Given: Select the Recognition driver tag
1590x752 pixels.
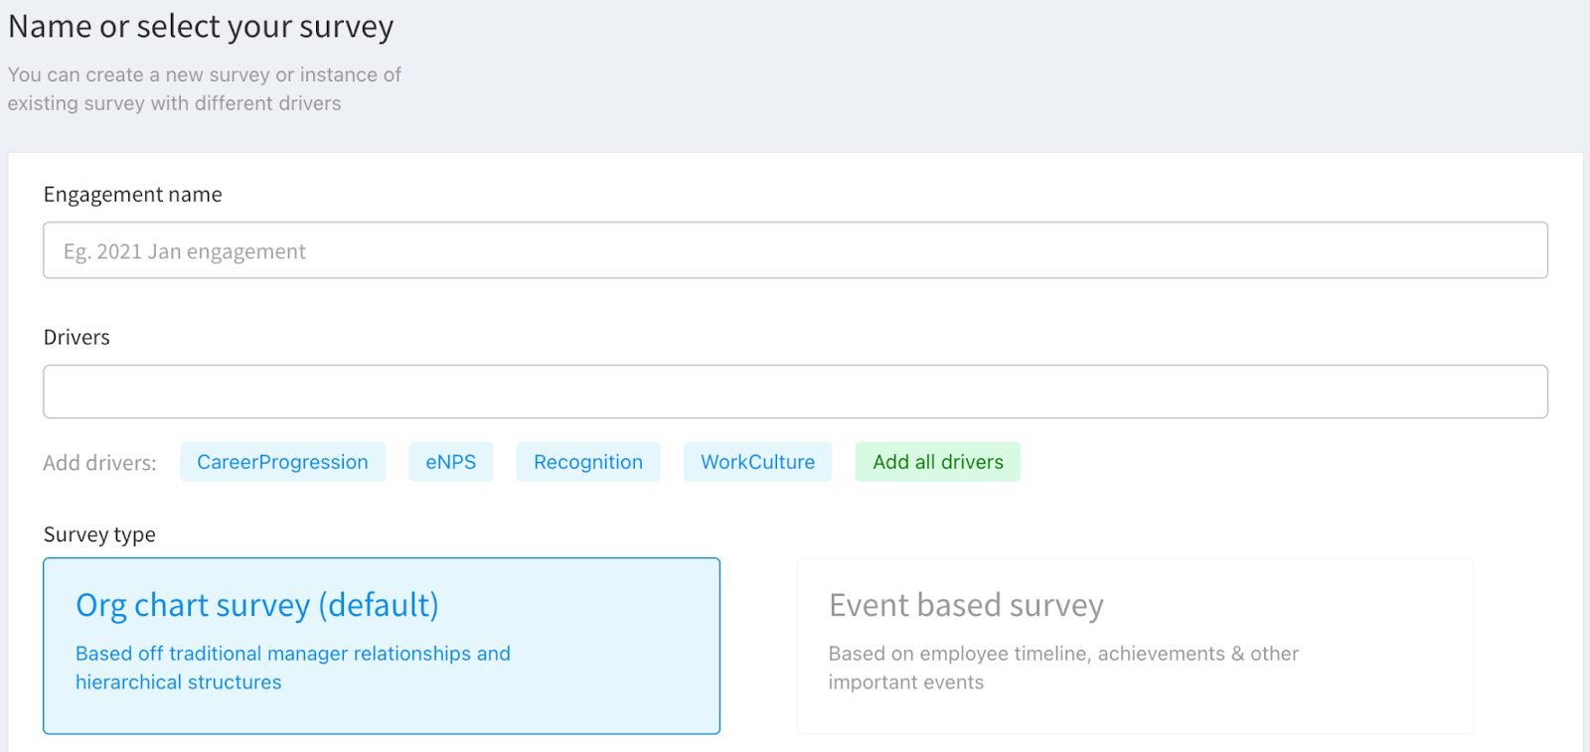Looking at the screenshot, I should click(587, 462).
